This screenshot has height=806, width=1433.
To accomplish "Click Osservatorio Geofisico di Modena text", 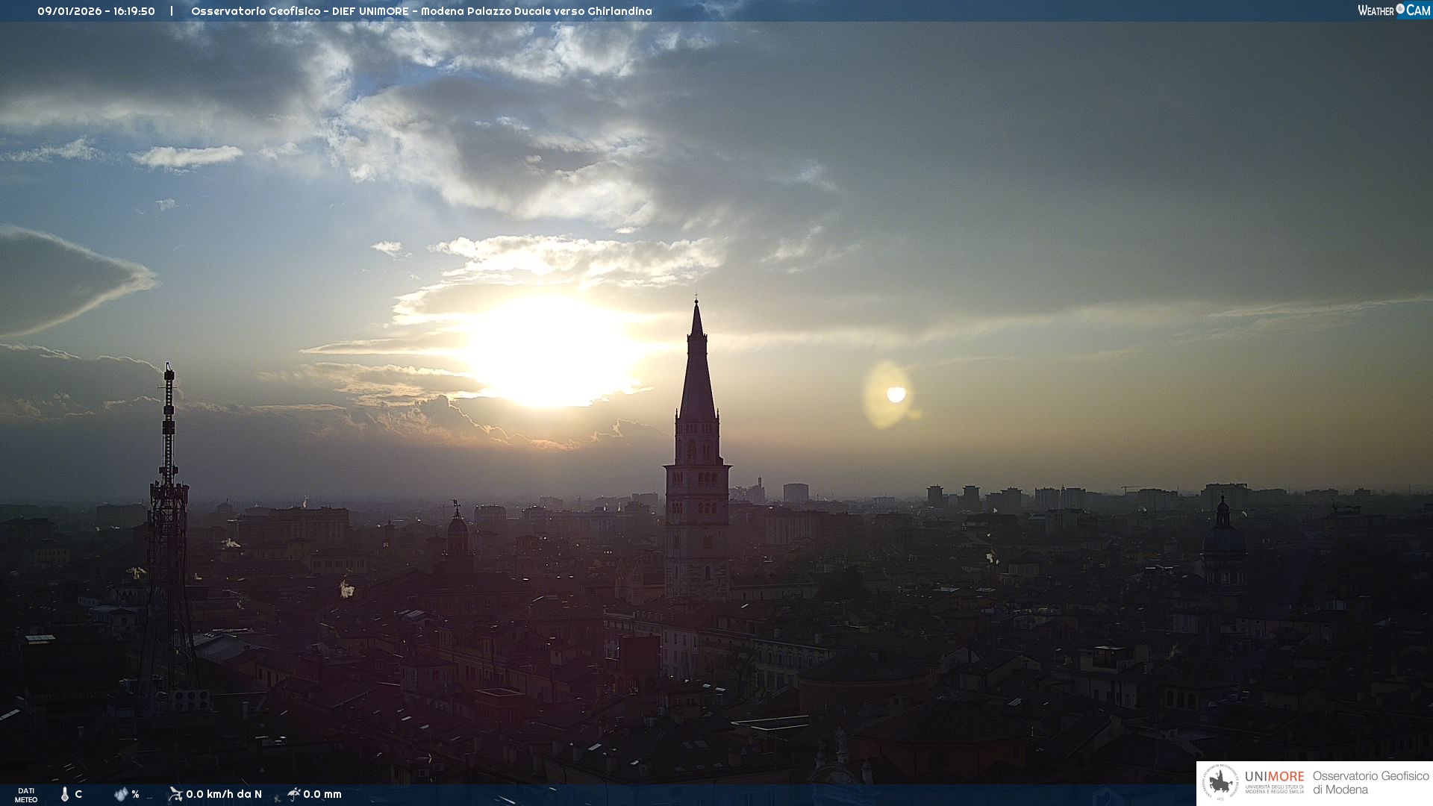I will 1370,782.
